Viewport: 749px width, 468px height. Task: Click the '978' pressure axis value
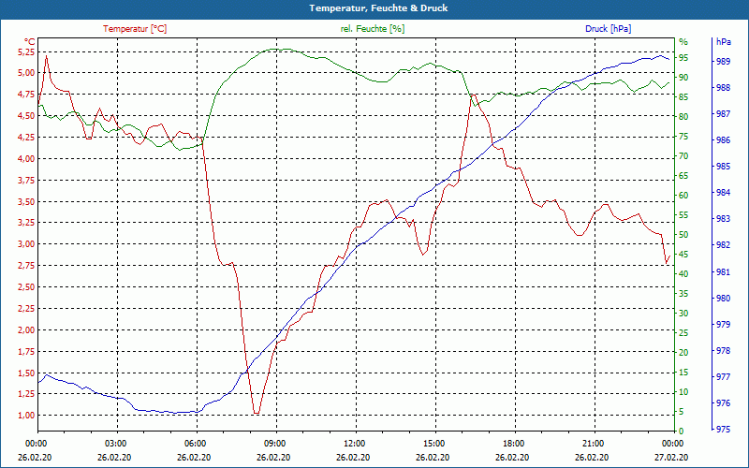point(723,351)
